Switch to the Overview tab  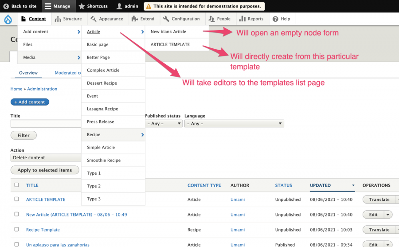28,73
